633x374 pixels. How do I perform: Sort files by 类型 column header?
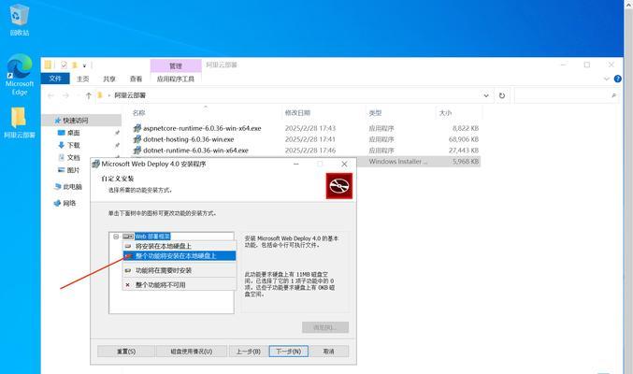(375, 113)
